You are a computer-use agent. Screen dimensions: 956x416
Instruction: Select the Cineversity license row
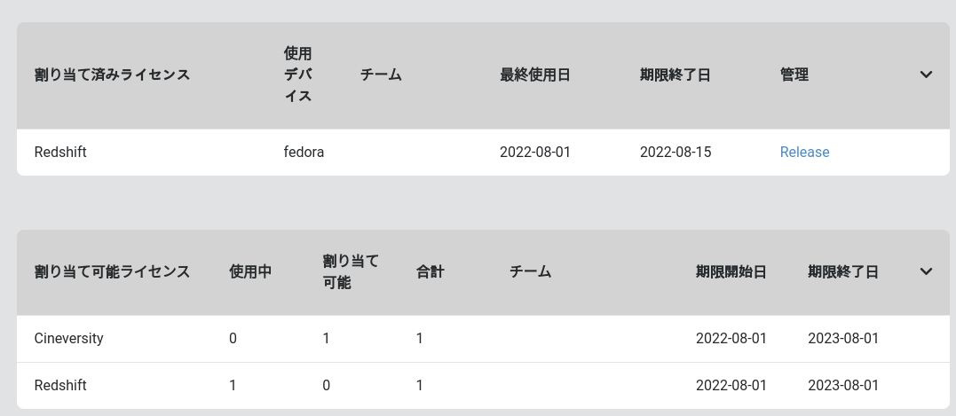[x=69, y=339]
